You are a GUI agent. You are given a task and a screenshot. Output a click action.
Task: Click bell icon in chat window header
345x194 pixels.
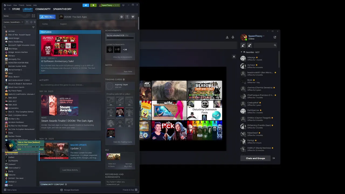tap(233, 37)
